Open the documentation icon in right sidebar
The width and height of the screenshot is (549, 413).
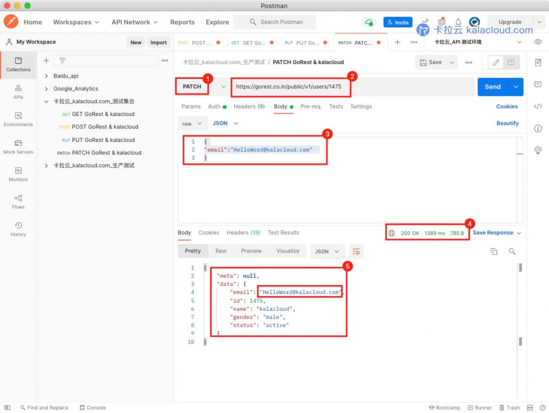point(538,63)
